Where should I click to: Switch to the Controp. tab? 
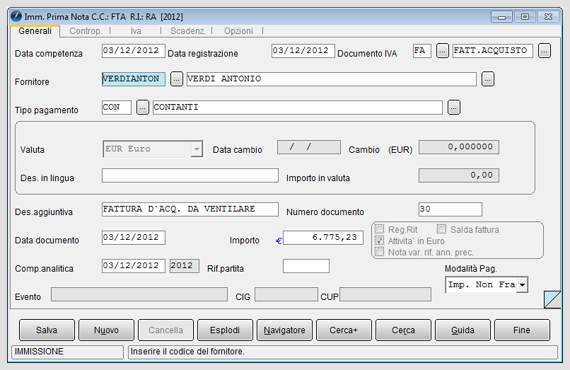coord(86,31)
